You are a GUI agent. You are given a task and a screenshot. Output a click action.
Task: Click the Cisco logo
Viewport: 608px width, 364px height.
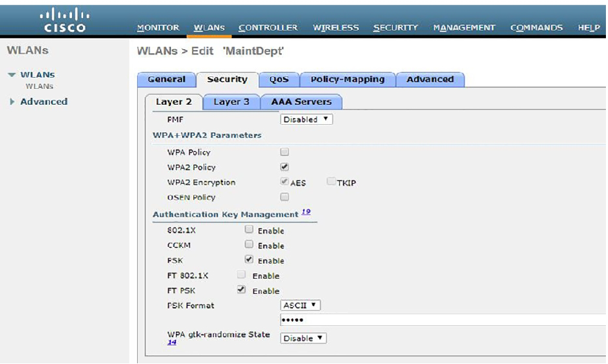tap(64, 21)
